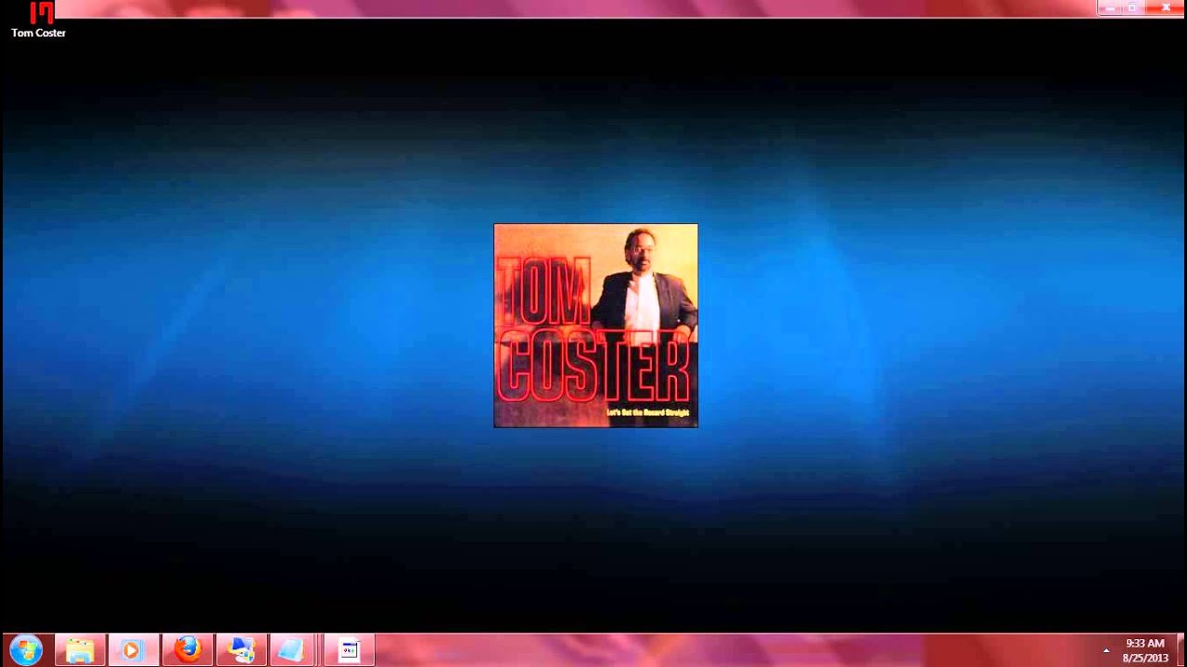Viewport: 1187px width, 667px height.
Task: Switch to Windows Media Player taskbar icon
Action: (133, 650)
